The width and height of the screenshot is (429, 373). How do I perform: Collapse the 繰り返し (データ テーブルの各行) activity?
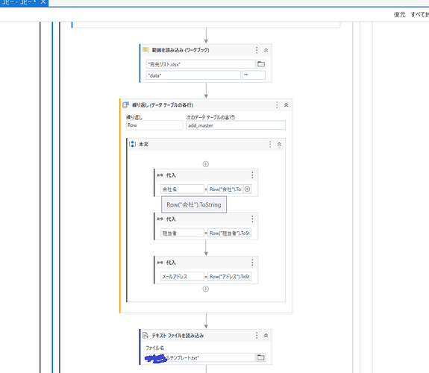(x=286, y=105)
